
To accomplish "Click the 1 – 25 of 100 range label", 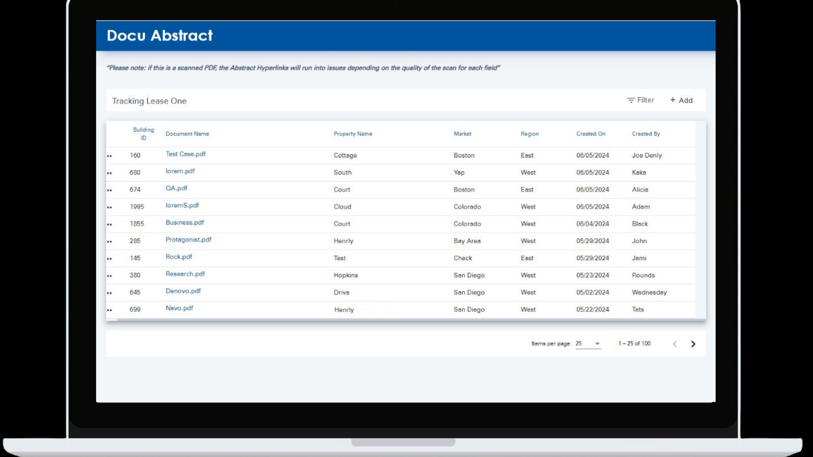I will [634, 344].
